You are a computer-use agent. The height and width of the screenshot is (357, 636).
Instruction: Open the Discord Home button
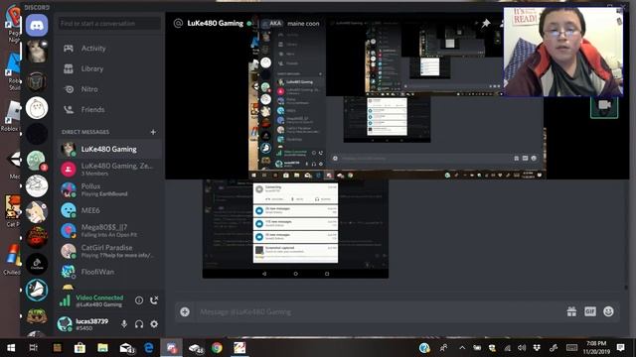coord(37,25)
